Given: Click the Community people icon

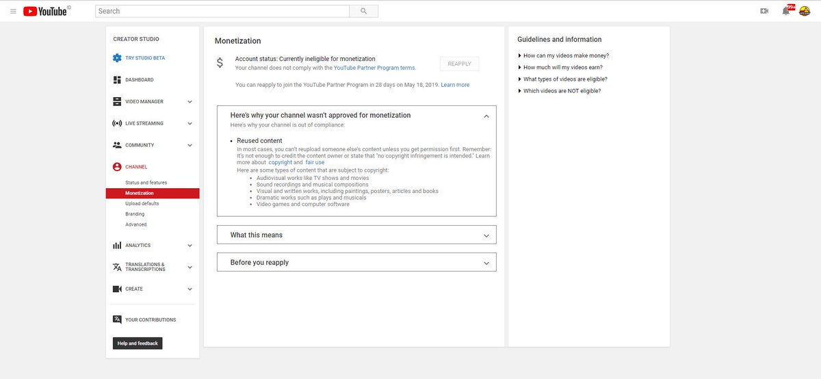Looking at the screenshot, I should [117, 145].
